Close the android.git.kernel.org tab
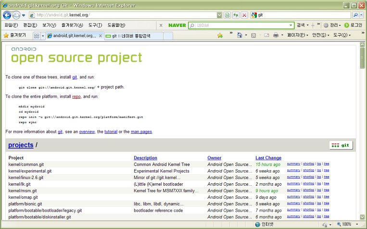Image resolution: width=367 pixels, height=229 pixels. pos(101,36)
